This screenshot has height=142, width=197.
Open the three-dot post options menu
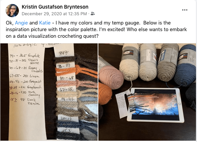[184, 10]
